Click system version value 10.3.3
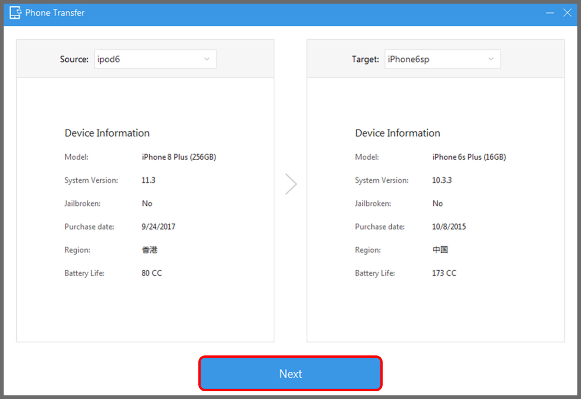 click(442, 180)
